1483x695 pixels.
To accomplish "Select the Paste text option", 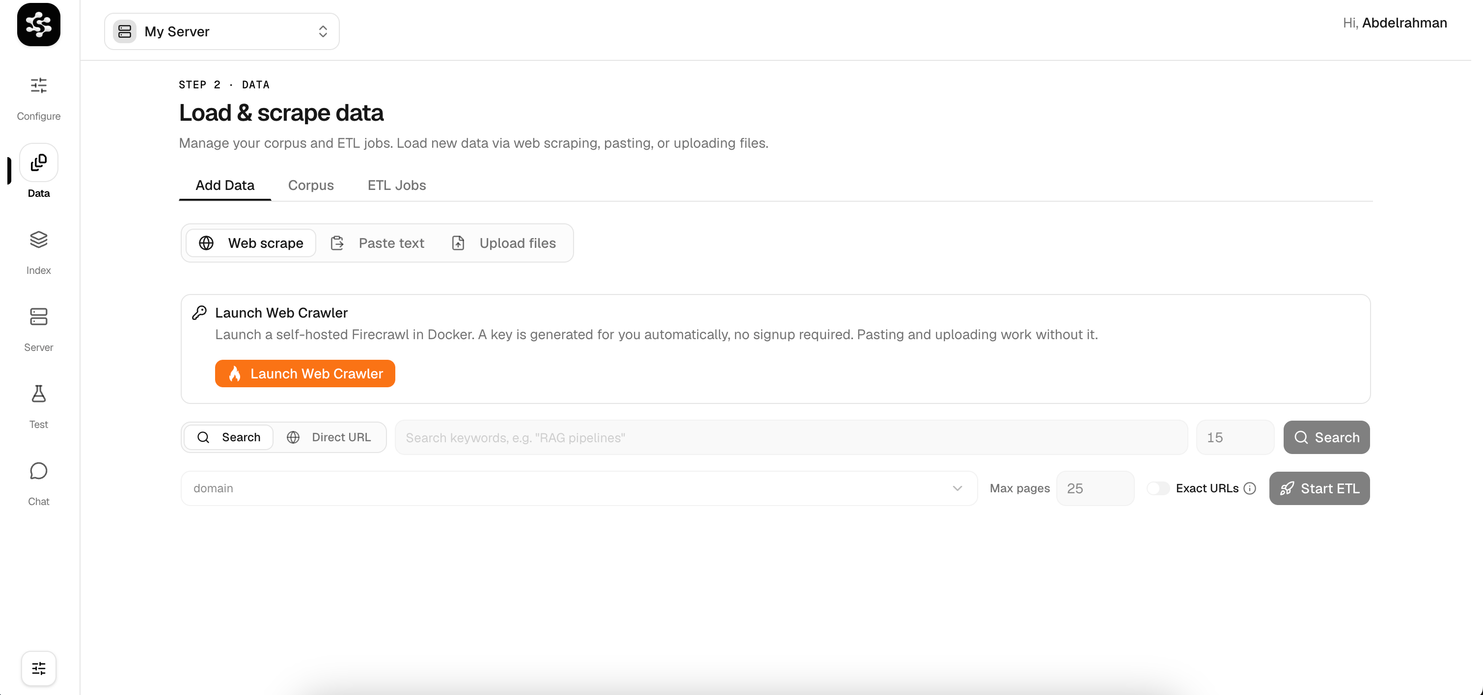I will 378,243.
